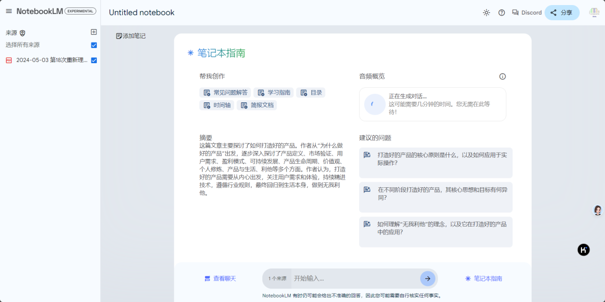
Task: Open the hamburger navigation menu
Action: pos(9,11)
